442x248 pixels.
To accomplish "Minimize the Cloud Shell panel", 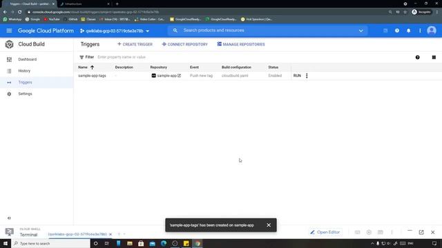I will pos(410,231).
